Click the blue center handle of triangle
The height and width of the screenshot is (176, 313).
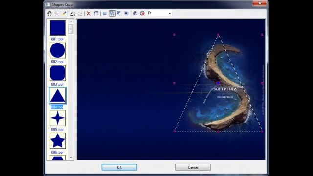[x=218, y=83]
